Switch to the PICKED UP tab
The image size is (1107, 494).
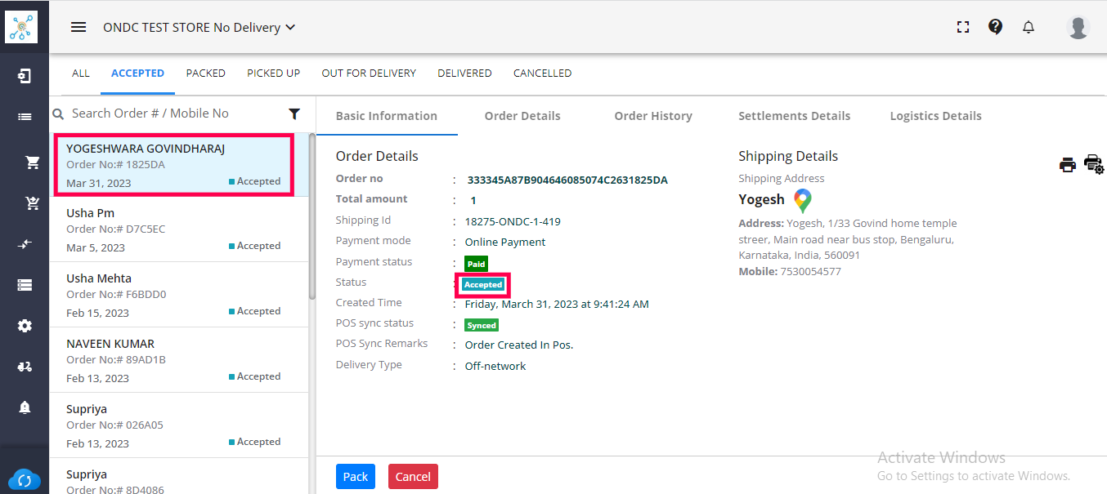coord(273,73)
